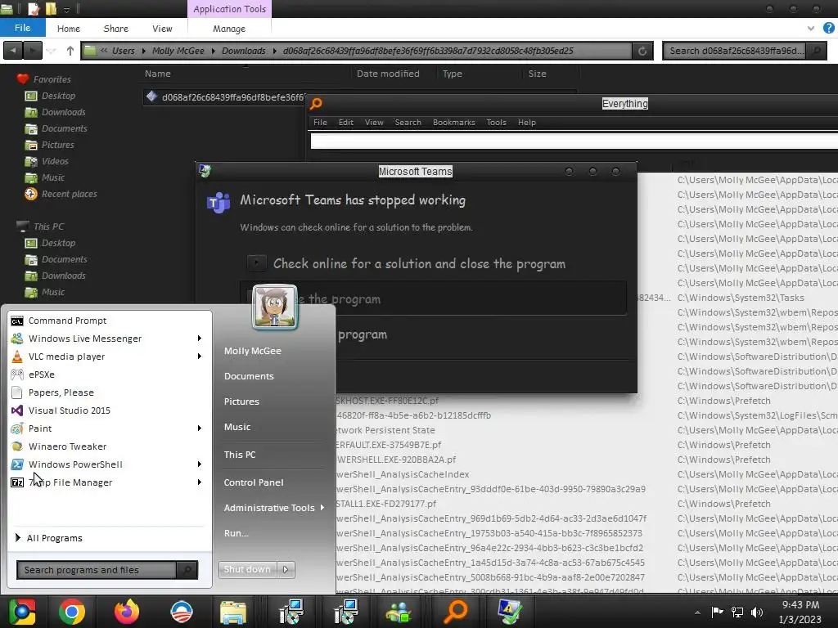Viewport: 838px width, 628px height.
Task: Click the Everything search input field
Action: pyautogui.click(x=574, y=141)
